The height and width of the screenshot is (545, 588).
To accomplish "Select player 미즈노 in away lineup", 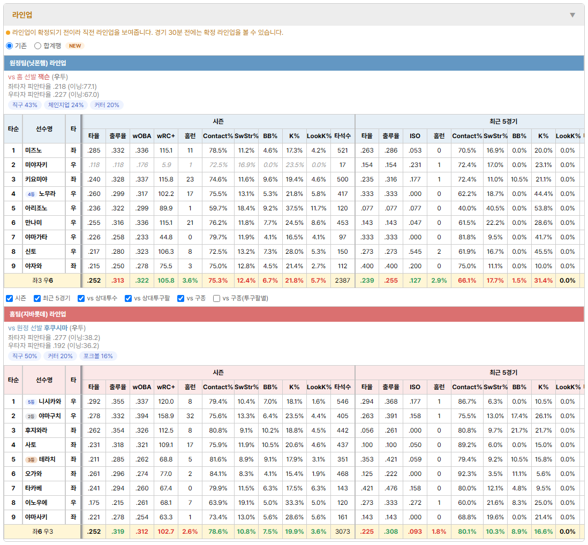I will (34, 150).
